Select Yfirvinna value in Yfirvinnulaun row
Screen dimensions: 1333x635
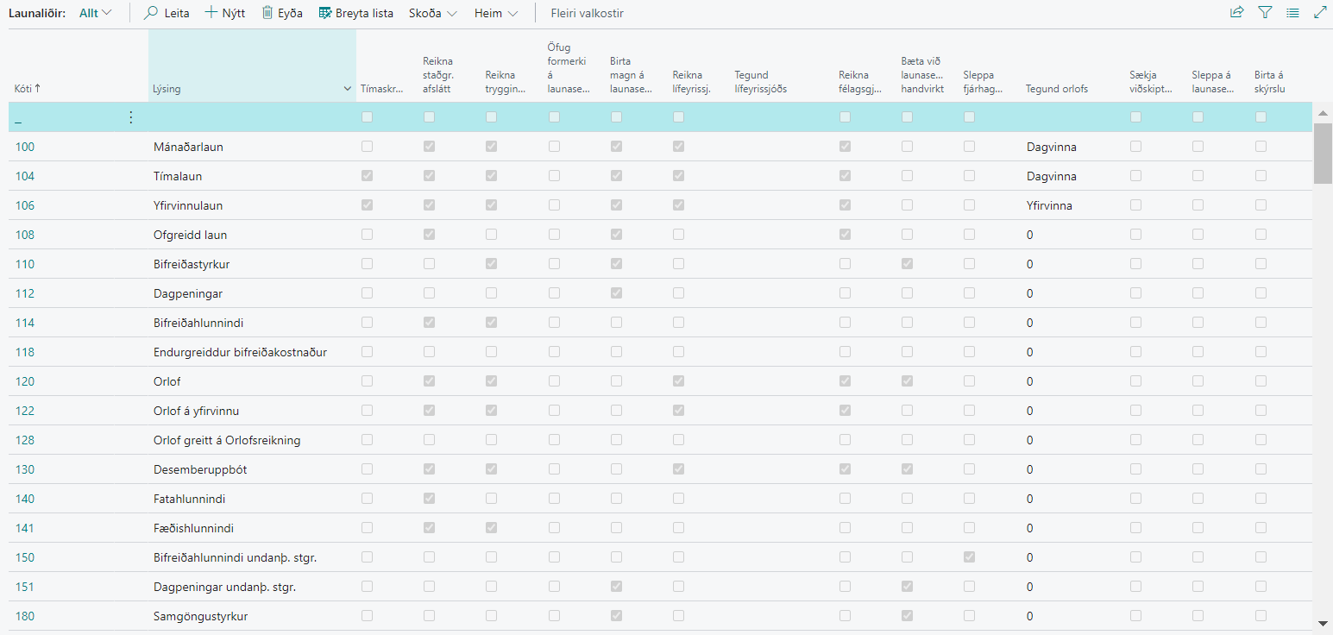tap(1049, 205)
